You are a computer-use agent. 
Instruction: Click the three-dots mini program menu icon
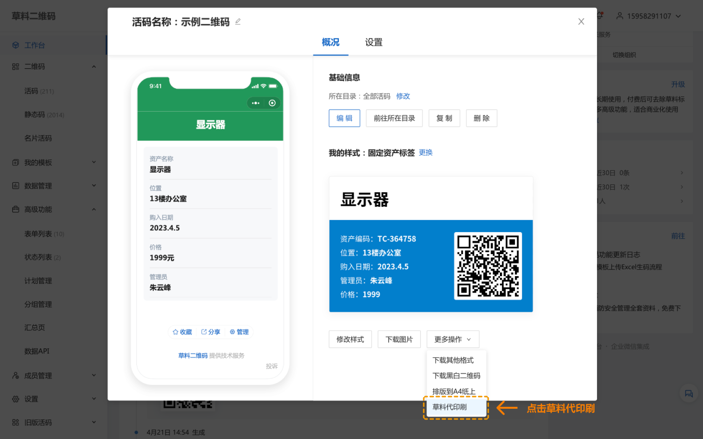click(x=255, y=103)
